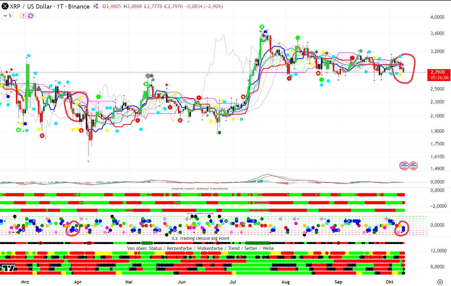Open chart settings hexagon icon at bottom right
451x286 pixels.
tap(440, 282)
